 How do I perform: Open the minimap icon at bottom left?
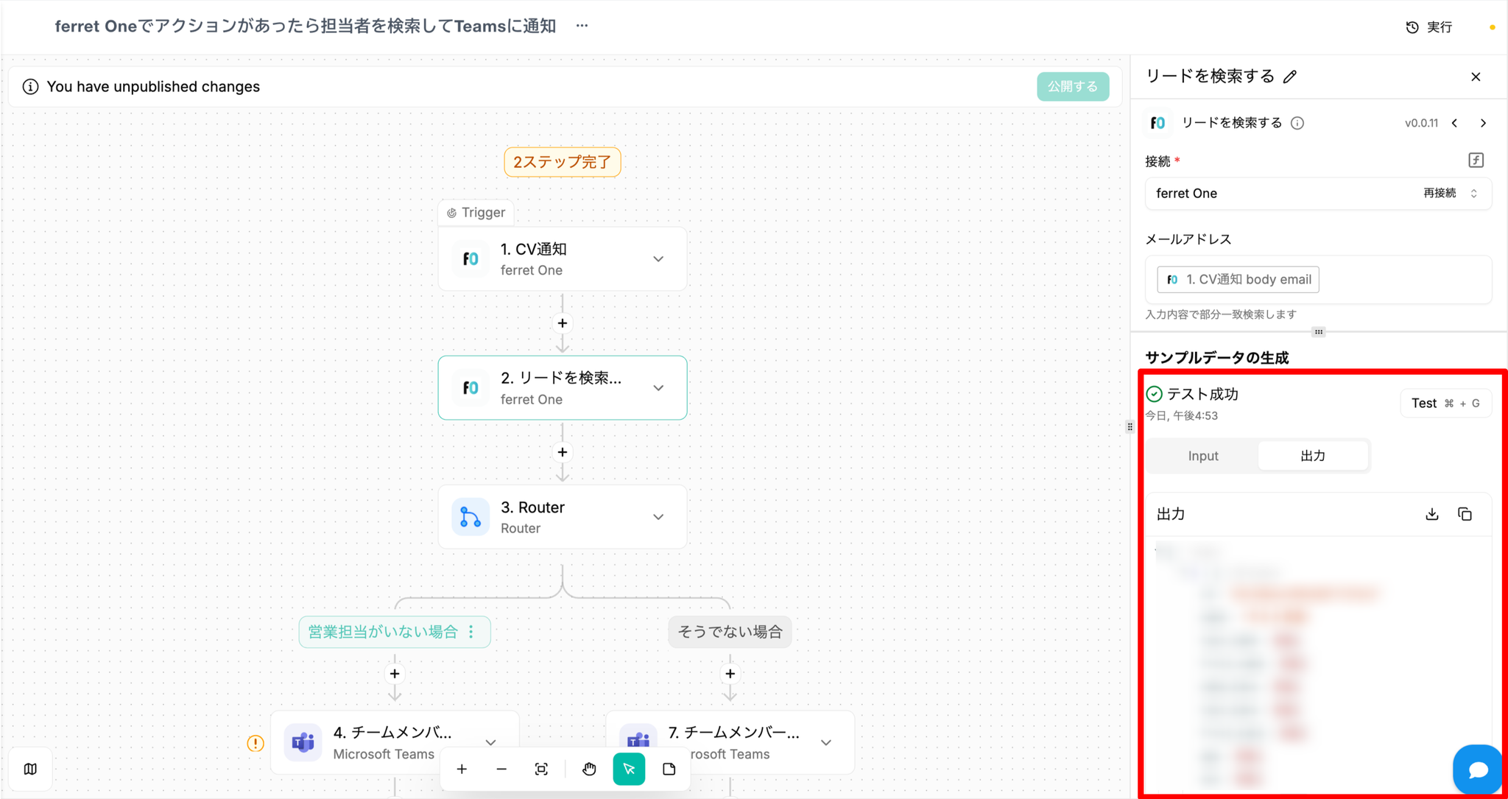[30, 769]
